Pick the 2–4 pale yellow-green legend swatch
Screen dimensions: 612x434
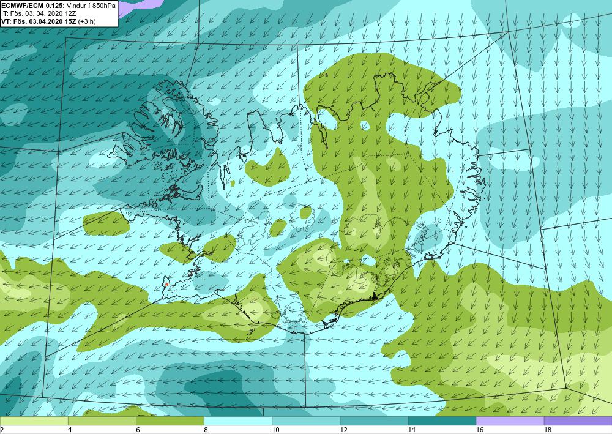pyautogui.click(x=34, y=421)
